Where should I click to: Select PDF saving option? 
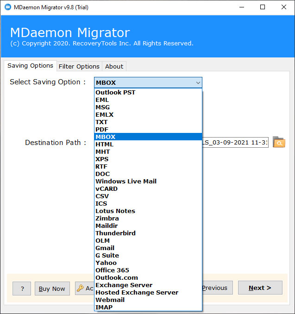coord(148,129)
